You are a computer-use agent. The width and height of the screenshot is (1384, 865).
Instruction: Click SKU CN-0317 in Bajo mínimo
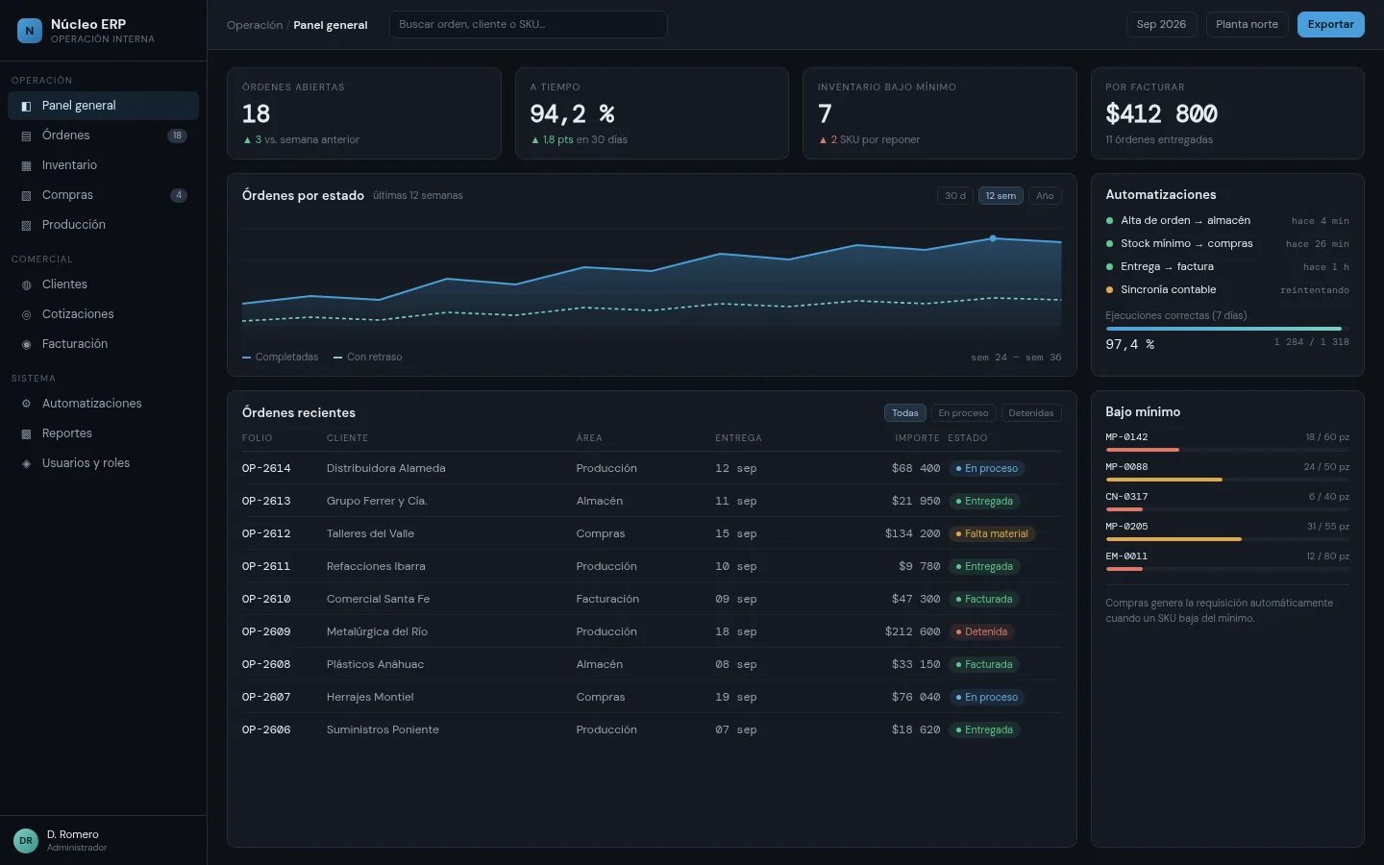pyautogui.click(x=1126, y=497)
